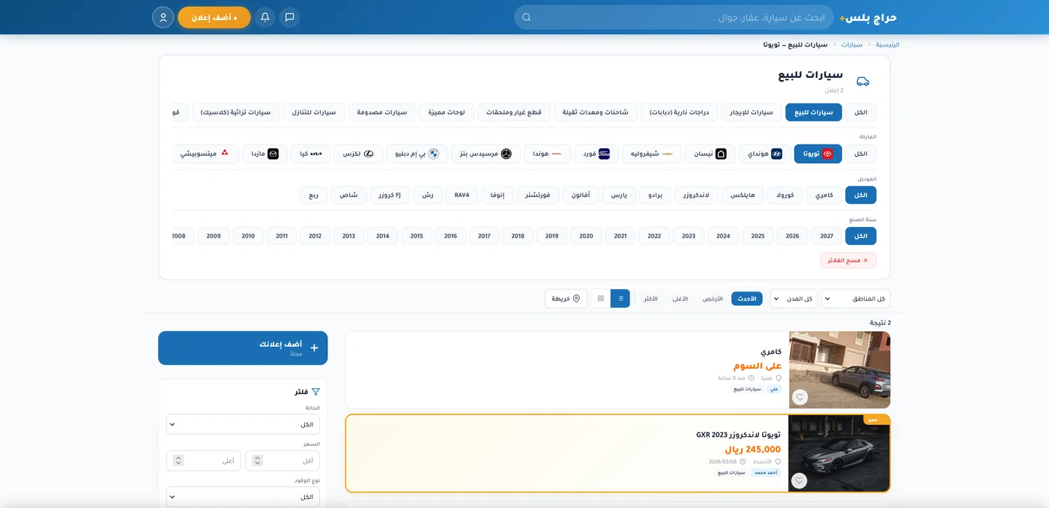
Task: Switch to سيارات للإيجار category tab
Action: click(x=752, y=112)
